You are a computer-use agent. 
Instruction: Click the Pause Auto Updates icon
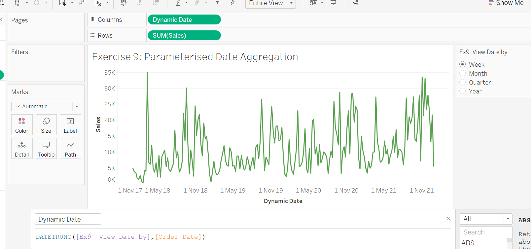[x=18, y=3]
